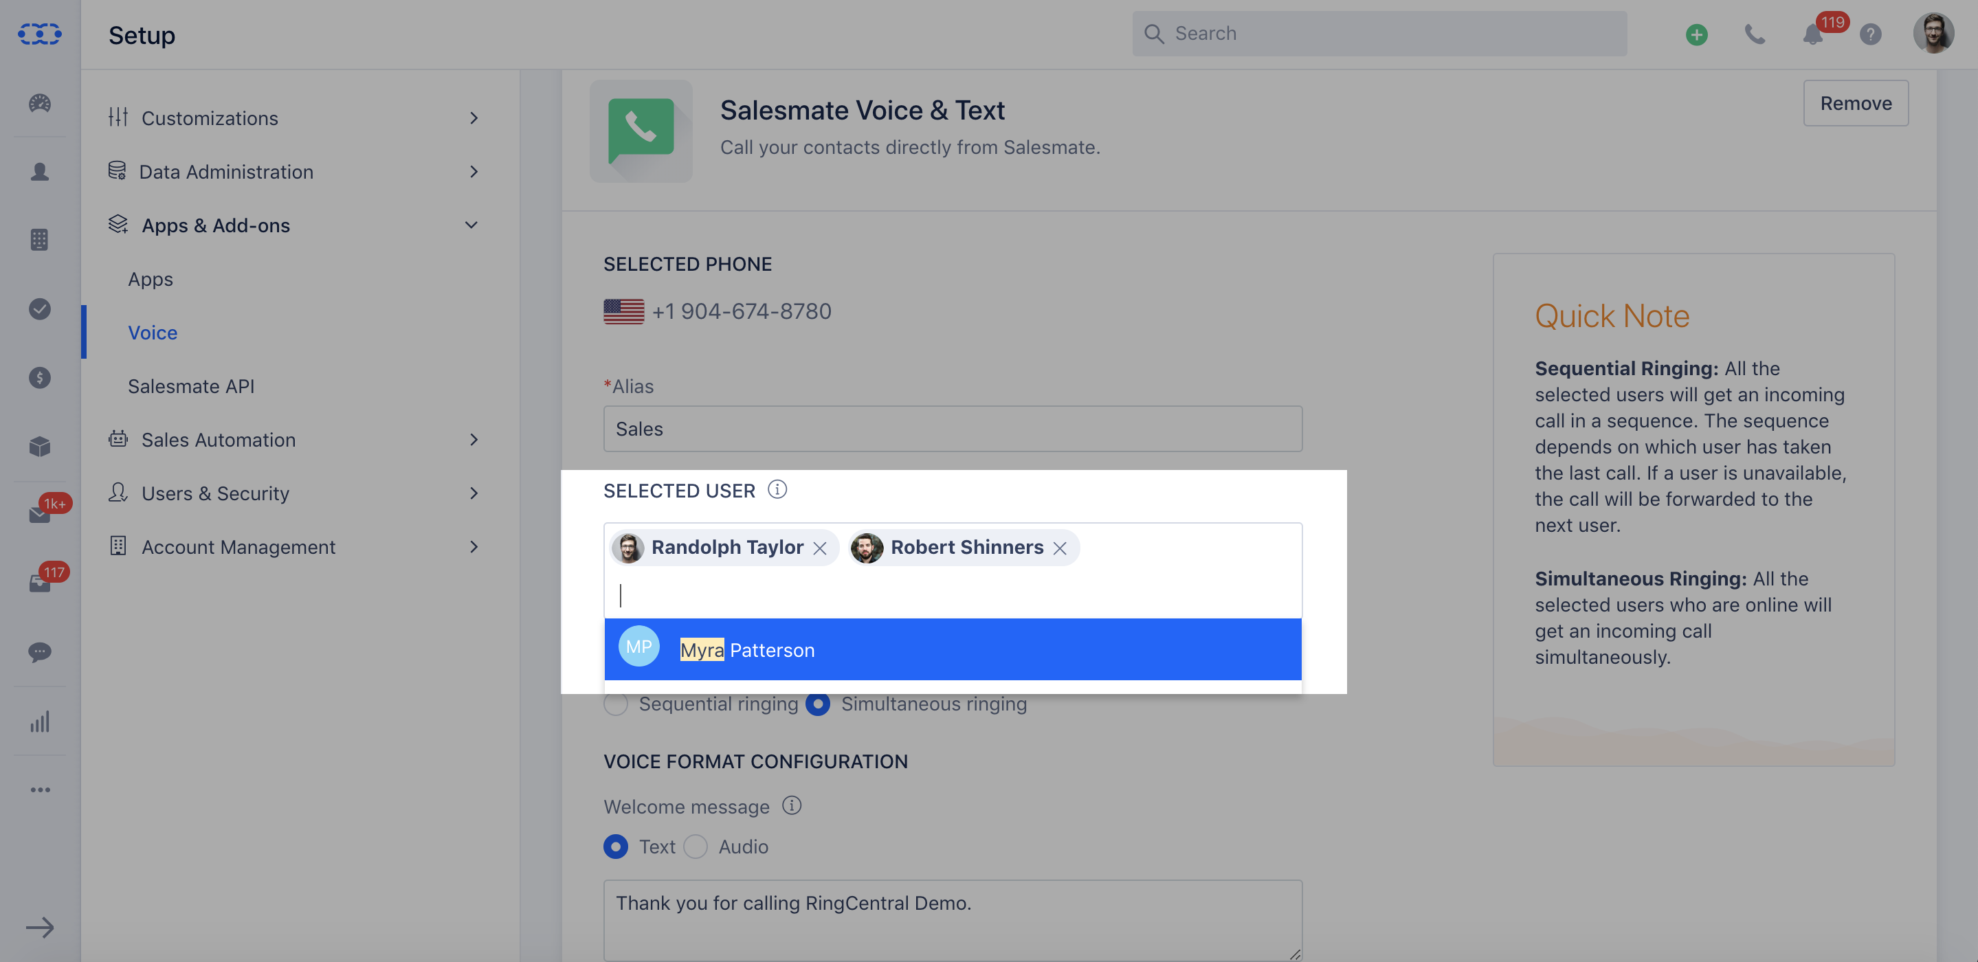Click the help question mark icon
The height and width of the screenshot is (962, 1978).
[x=1871, y=34]
